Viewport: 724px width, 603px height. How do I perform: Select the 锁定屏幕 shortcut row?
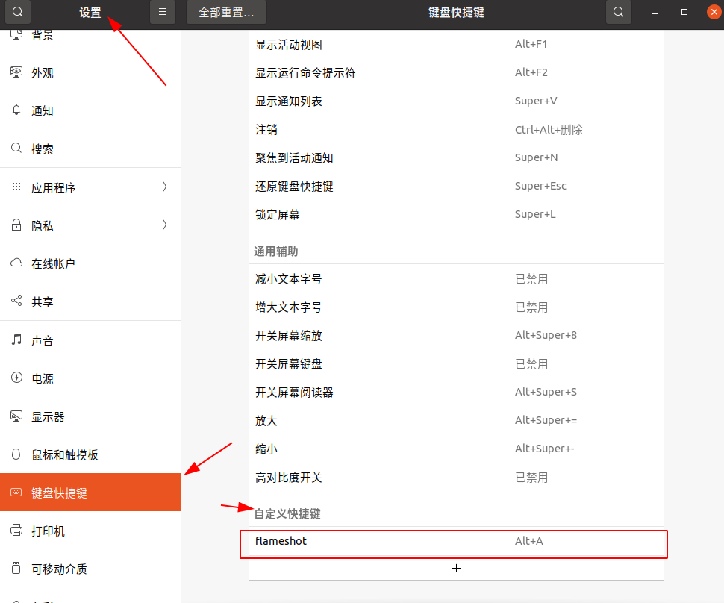tap(456, 215)
